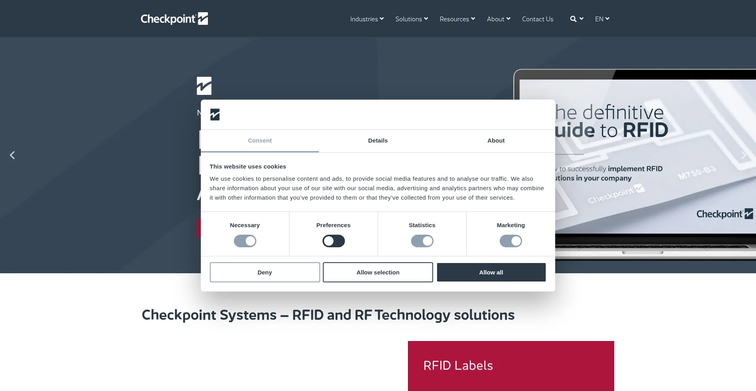Click the Marketing category label
This screenshot has width=756, height=391.
click(511, 225)
